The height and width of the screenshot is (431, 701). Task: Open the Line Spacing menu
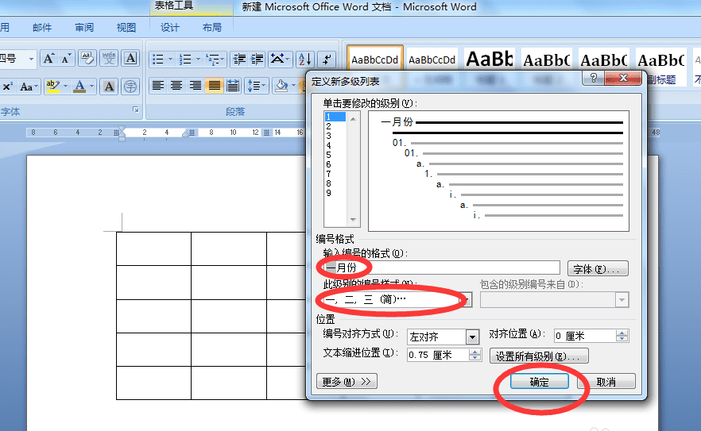point(256,85)
